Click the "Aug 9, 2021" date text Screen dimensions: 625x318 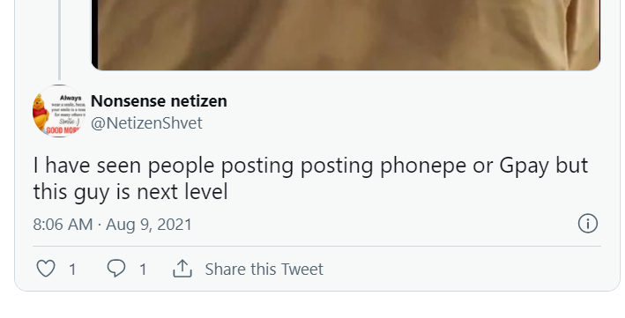pos(149,225)
